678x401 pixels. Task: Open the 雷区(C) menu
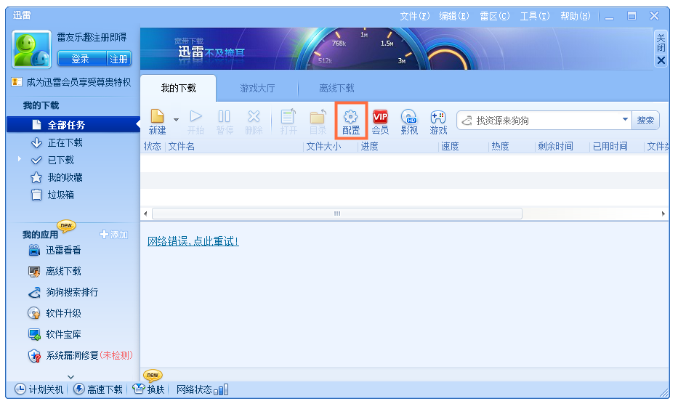pos(495,16)
